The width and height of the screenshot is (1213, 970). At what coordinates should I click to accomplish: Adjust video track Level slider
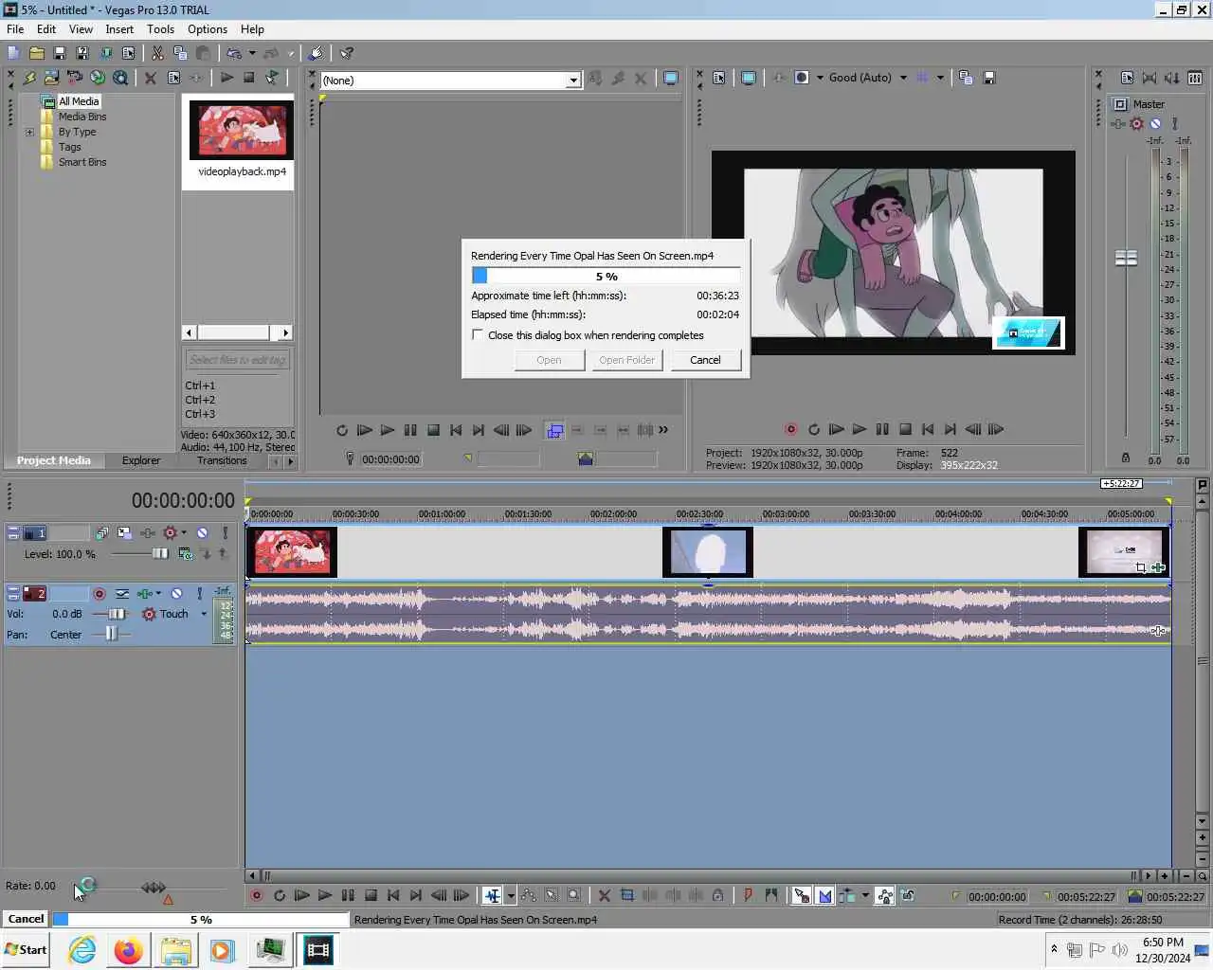click(x=159, y=554)
